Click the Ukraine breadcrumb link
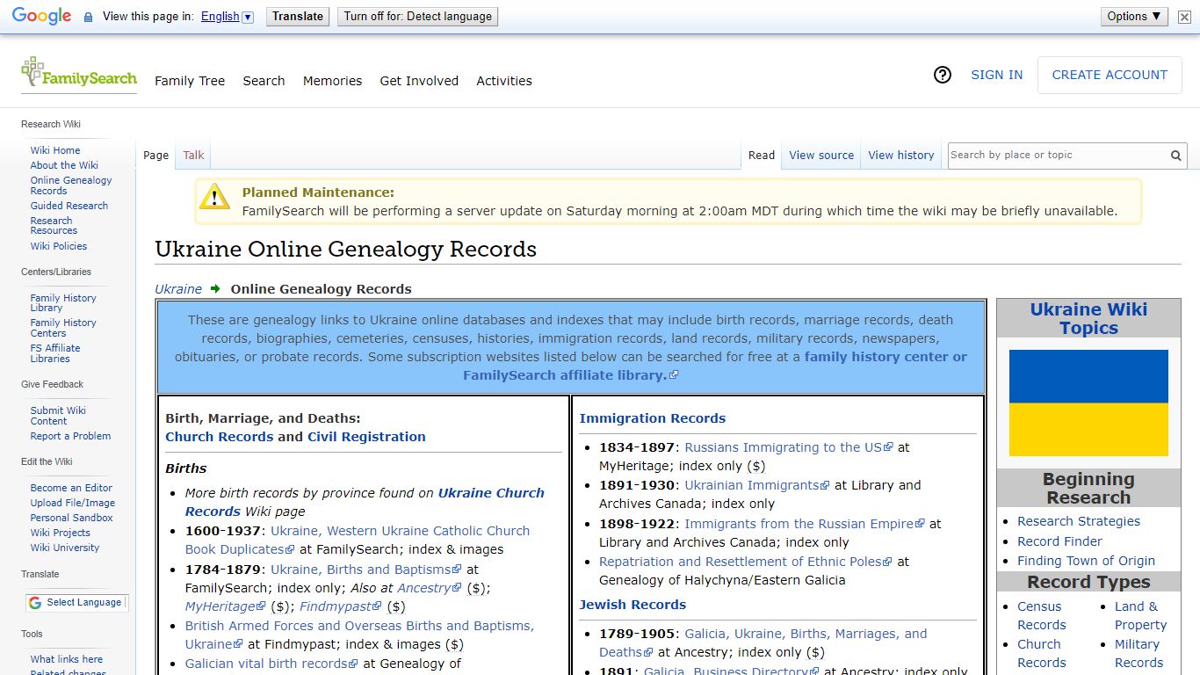This screenshot has width=1200, height=675. 178,289
